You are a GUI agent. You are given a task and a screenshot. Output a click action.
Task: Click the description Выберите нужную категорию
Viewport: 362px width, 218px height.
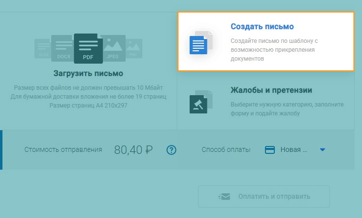pos(287,109)
